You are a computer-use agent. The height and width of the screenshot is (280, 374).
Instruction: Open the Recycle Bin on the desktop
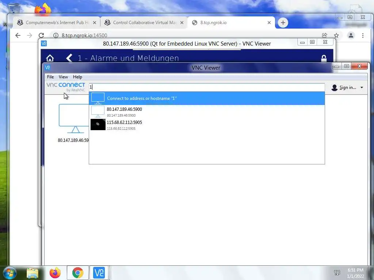(x=14, y=8)
